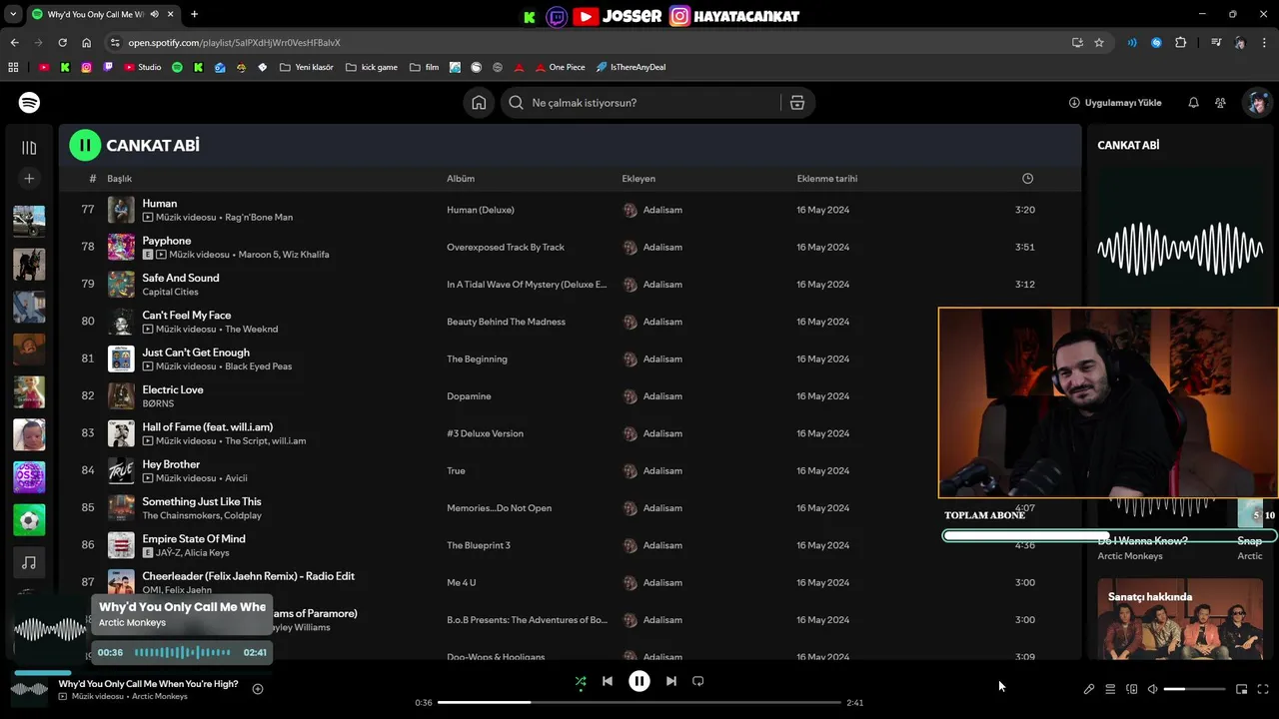Image resolution: width=1279 pixels, height=719 pixels.
Task: Select the song Human
Action: pos(160,203)
